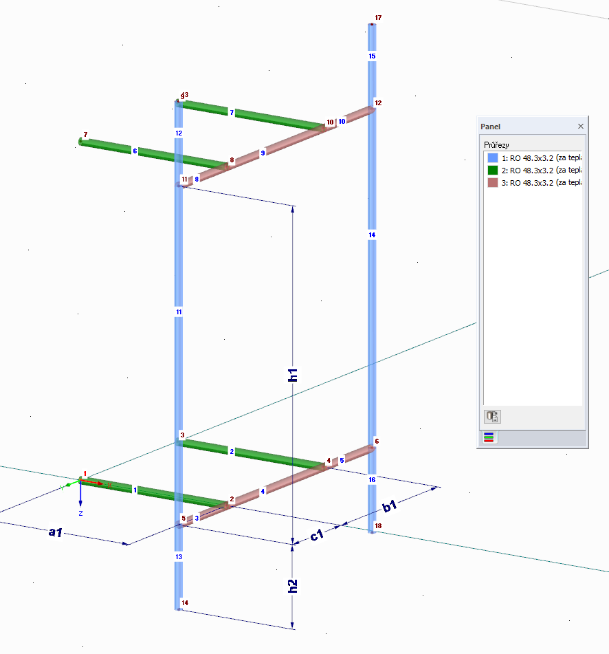Screen dimensions: 609x654
Task: Select green member label 6 on upper left beam
Action: point(135,151)
